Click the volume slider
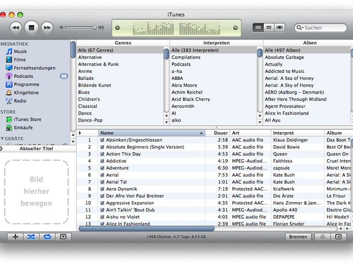Image resolution: width=353 pixels, height=265 pixels. point(80,28)
